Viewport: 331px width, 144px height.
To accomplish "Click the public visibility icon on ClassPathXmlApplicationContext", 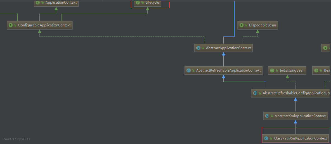I will (271, 138).
